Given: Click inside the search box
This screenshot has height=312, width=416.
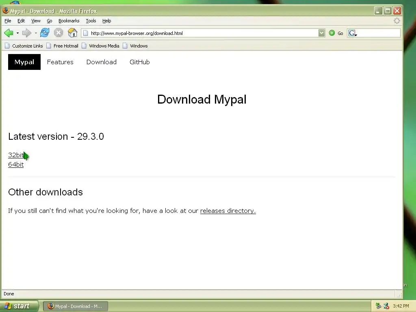Looking at the screenshot, I should tap(379, 33).
